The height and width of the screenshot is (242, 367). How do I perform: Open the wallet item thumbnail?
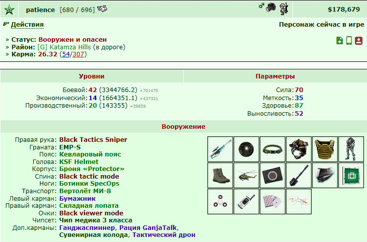(272, 176)
